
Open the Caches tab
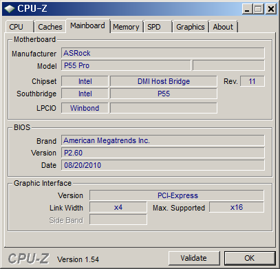pos(50,27)
